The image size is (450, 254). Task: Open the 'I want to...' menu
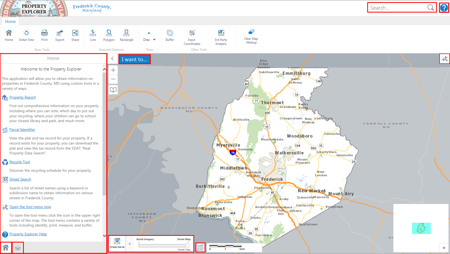[134, 59]
